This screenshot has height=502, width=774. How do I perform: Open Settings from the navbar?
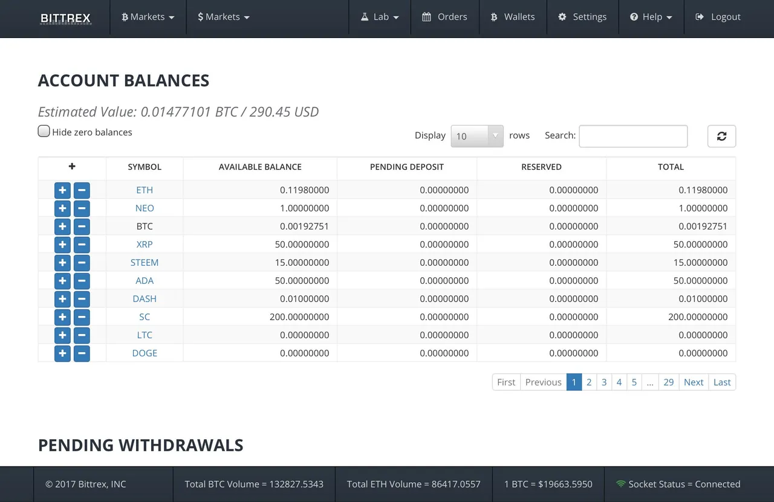click(x=582, y=17)
